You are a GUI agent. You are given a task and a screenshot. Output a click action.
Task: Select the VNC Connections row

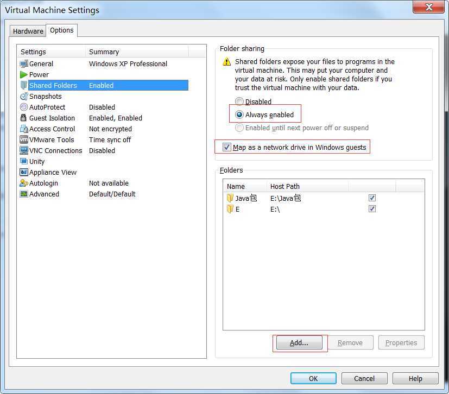[x=104, y=150]
